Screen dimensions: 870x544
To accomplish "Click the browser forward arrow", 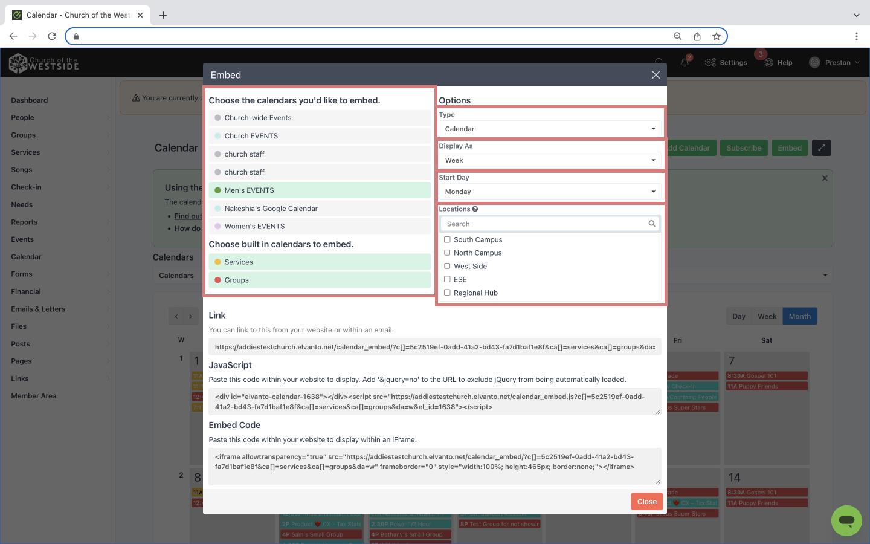I will (x=33, y=36).
